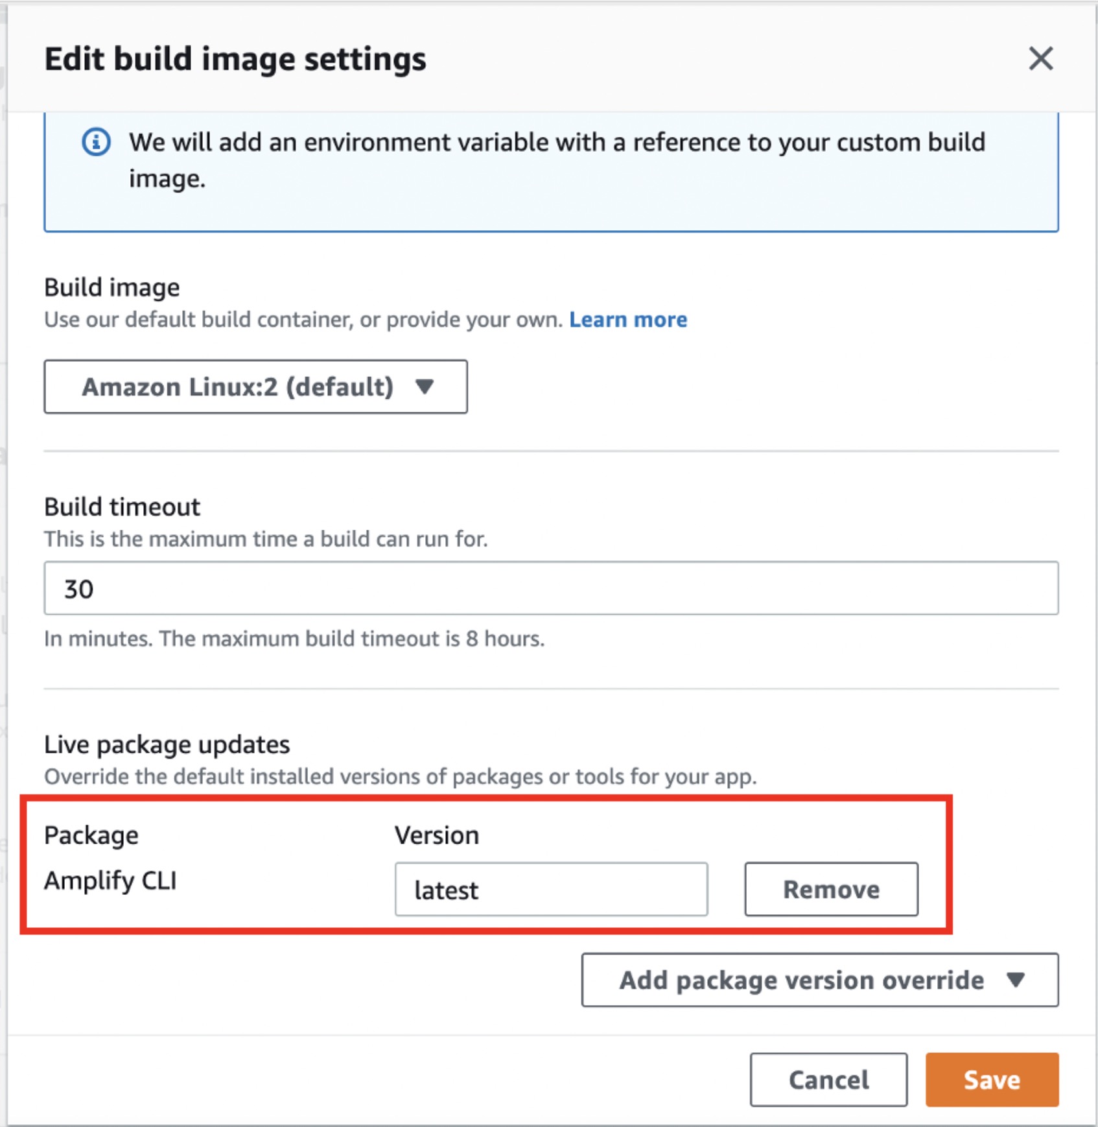Click the Build timeout input showing 30
The height and width of the screenshot is (1127, 1098).
551,588
